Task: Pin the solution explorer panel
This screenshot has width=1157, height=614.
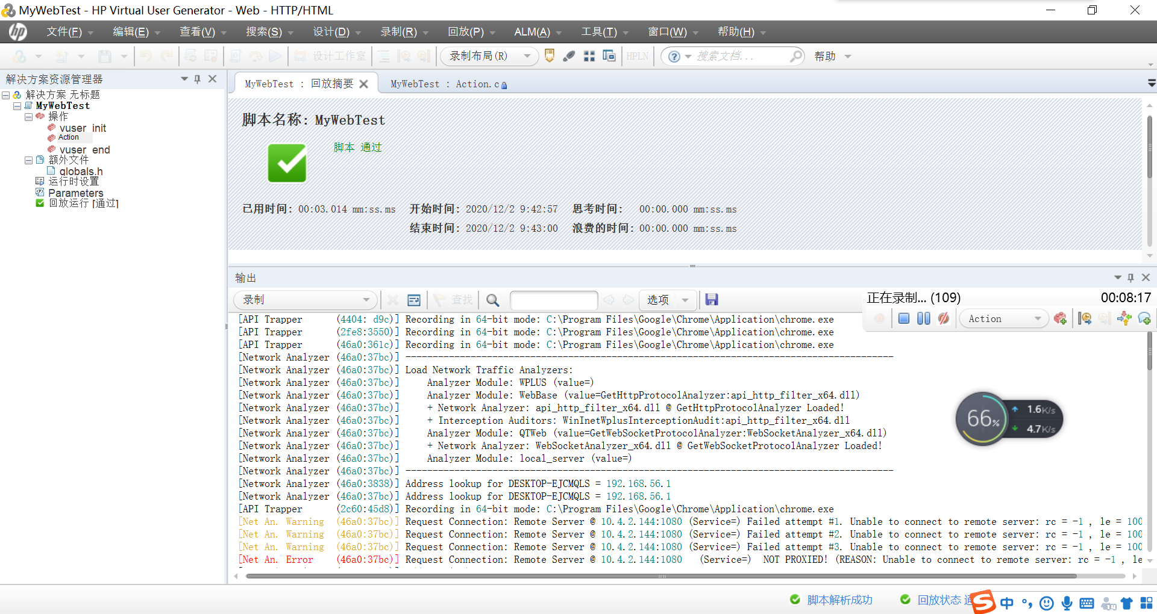Action: tap(197, 79)
